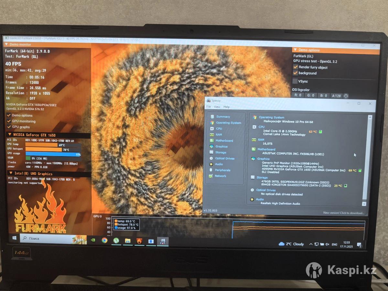Open the RAM section in Speccy

pyautogui.click(x=219, y=135)
